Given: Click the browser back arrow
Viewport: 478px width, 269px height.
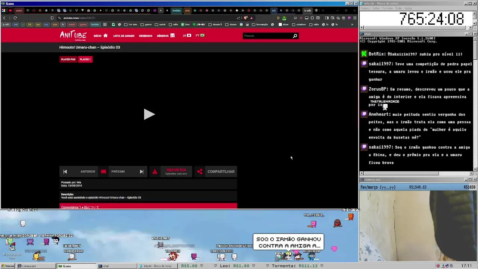Looking at the screenshot, I should [x=4, y=18].
